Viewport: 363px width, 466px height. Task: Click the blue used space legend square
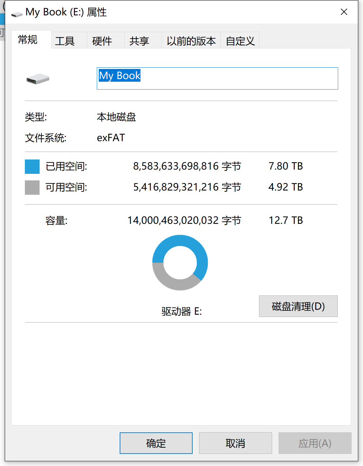32,167
